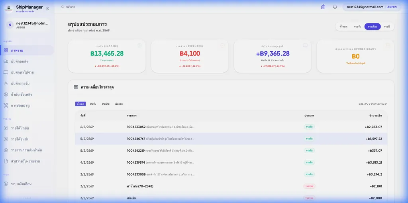The height and width of the screenshot is (203, 408).
Task: Open รายได้ขนส่ง dollar icon
Action: (6, 139)
